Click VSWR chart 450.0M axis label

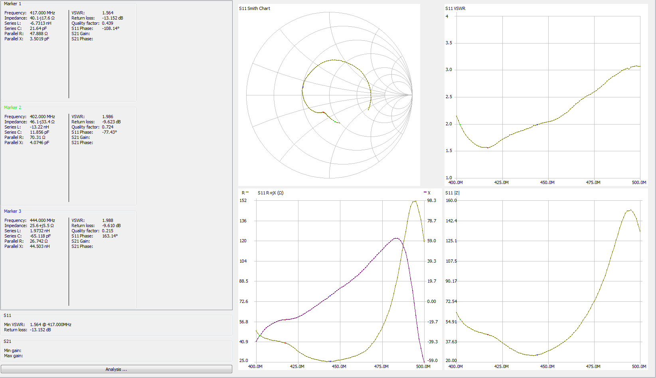547,182
